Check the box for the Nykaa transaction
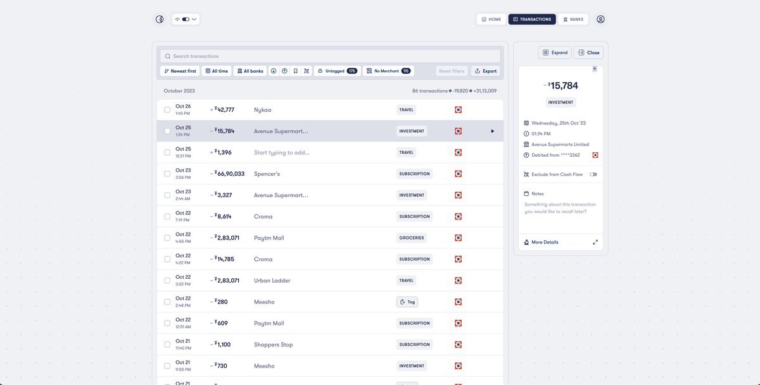 (x=167, y=110)
